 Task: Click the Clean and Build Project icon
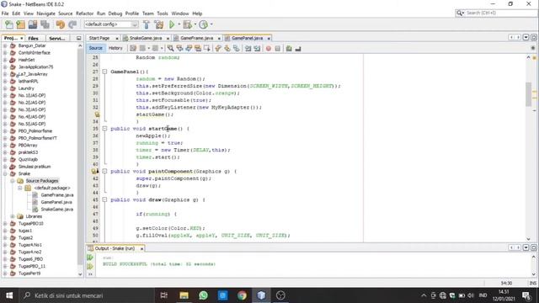(159, 24)
